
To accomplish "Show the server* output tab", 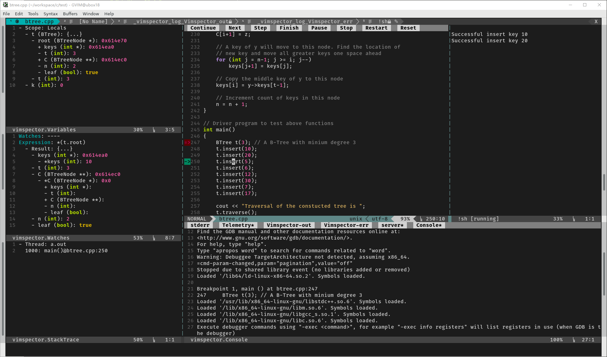I will pos(392,225).
